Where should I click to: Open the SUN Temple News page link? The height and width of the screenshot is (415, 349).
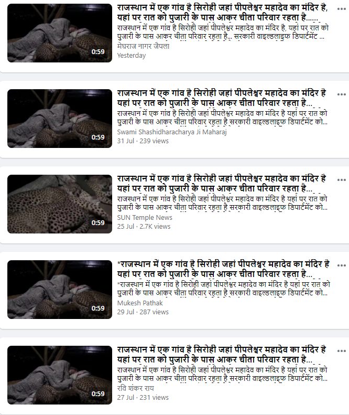coord(145,217)
